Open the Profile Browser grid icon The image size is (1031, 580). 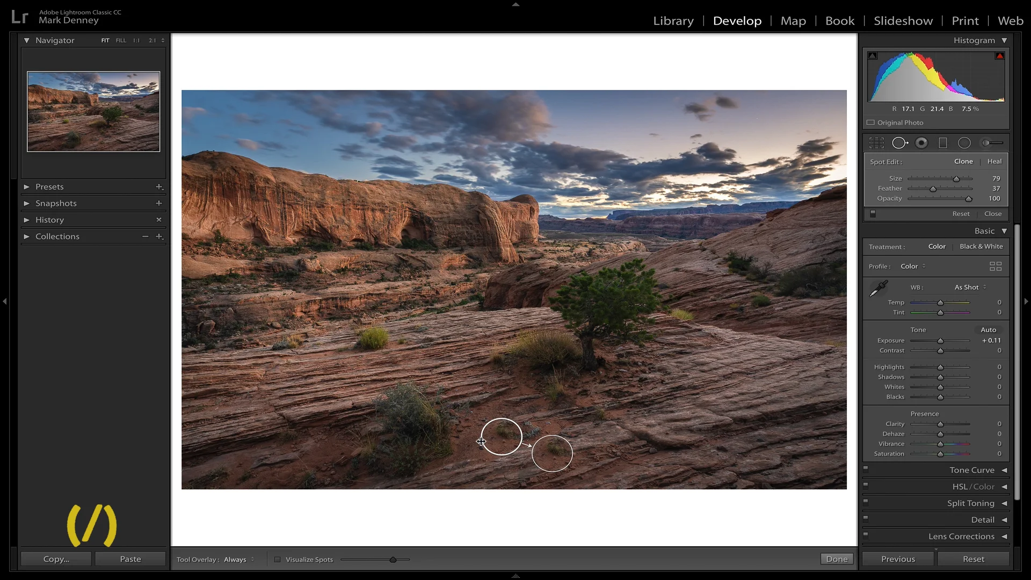pos(995,266)
